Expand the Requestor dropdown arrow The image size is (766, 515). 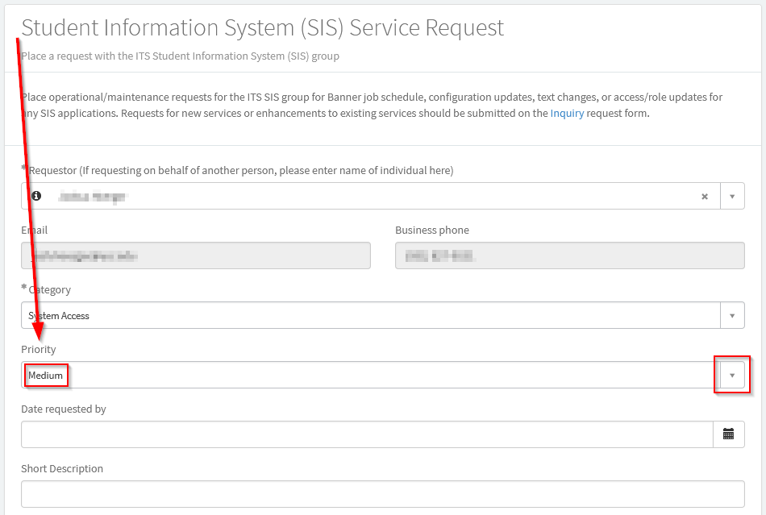732,196
